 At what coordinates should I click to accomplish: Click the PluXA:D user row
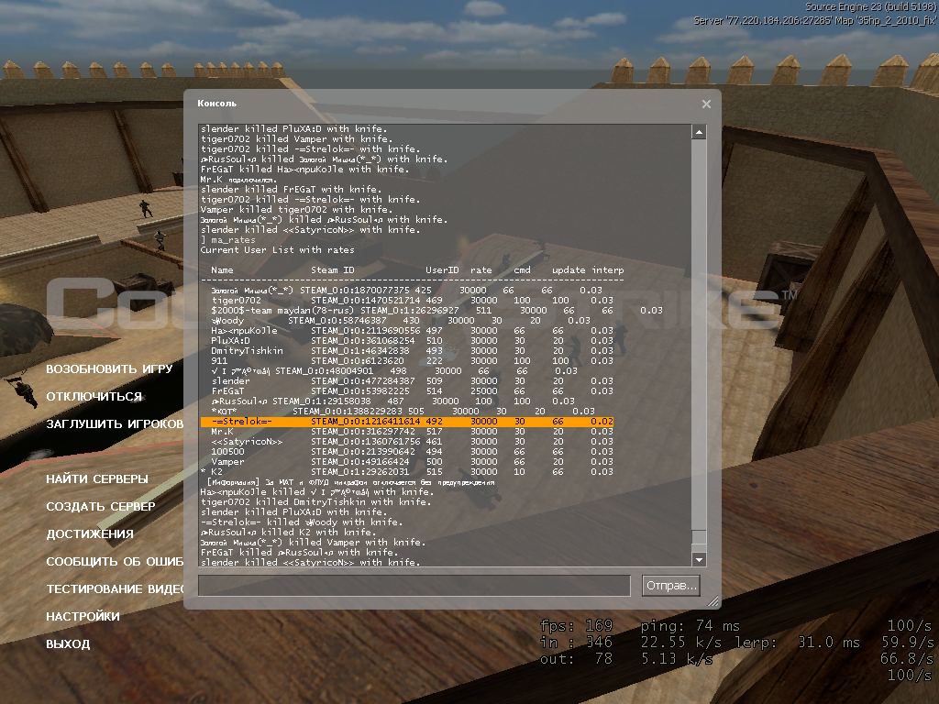pyautogui.click(x=412, y=341)
